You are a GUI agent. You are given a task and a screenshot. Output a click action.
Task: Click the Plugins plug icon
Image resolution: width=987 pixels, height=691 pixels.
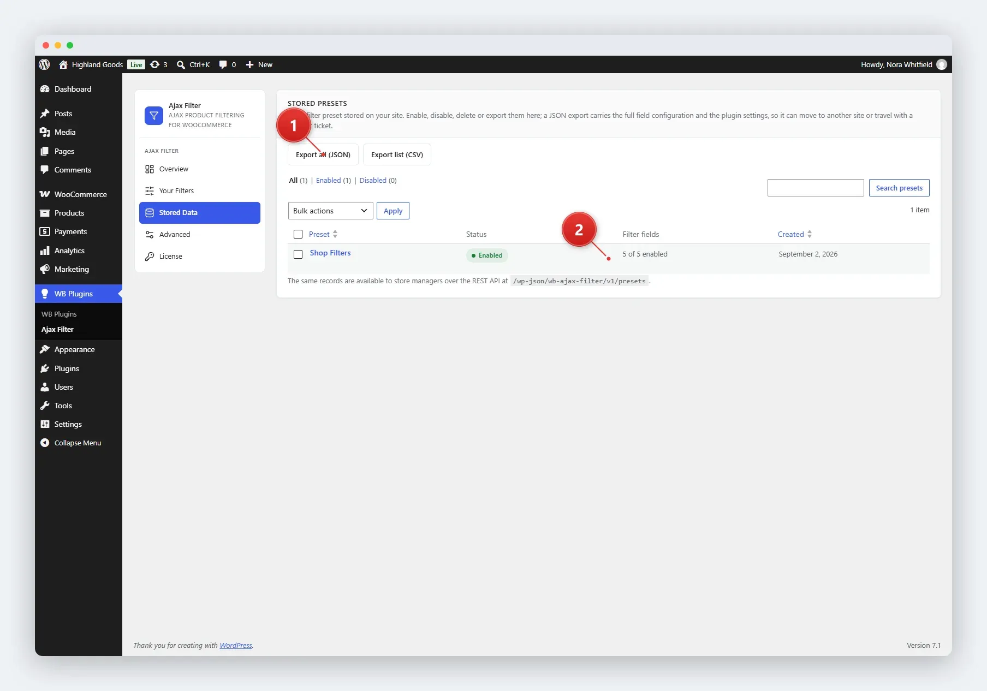click(45, 368)
